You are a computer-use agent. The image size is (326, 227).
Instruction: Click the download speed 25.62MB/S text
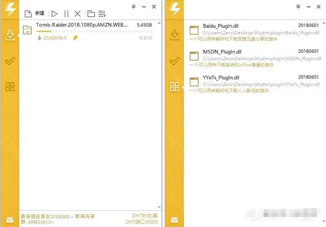click(x=55, y=38)
